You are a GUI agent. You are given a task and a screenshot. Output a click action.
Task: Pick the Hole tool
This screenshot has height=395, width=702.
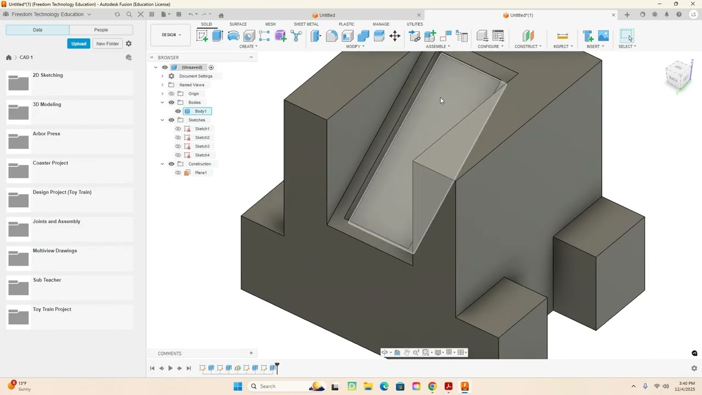[249, 36]
